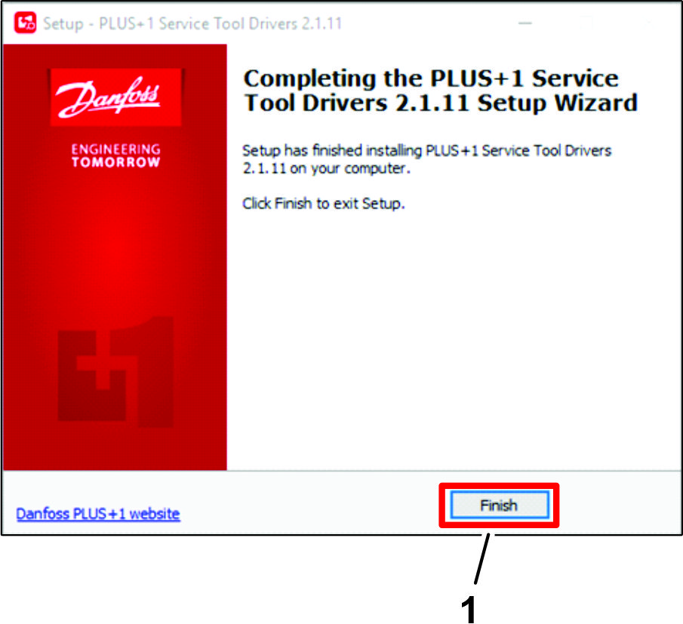This screenshot has height=624, width=683.
Task: Minimize the Setup wizard window
Action: 525,23
